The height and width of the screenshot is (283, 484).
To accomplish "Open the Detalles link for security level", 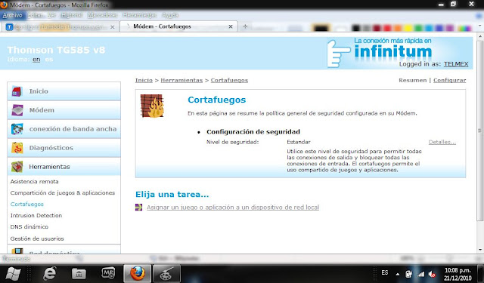I will [x=442, y=142].
